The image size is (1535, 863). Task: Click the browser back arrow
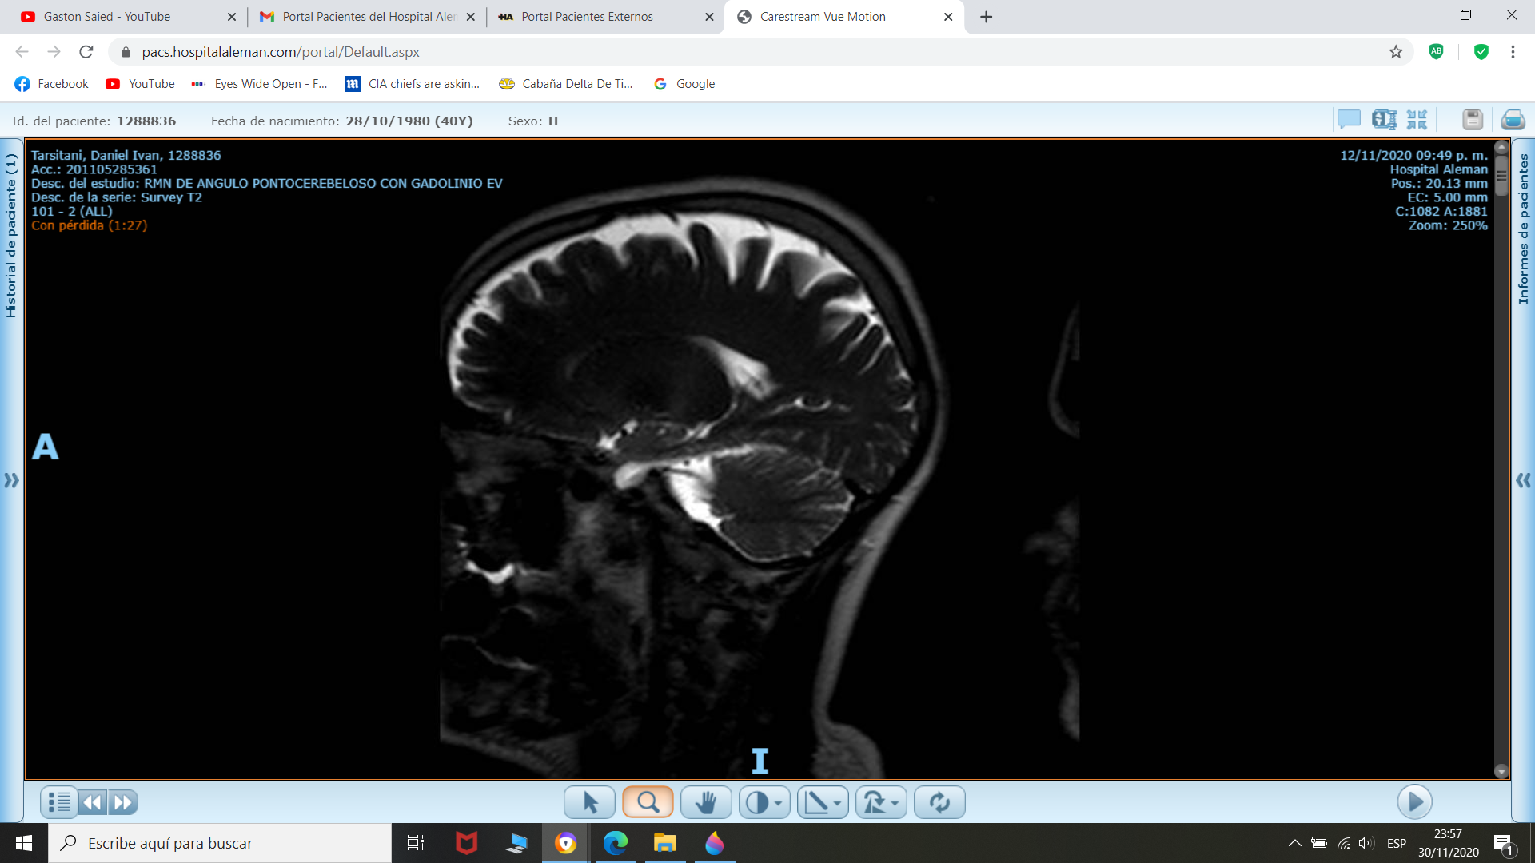tap(22, 52)
